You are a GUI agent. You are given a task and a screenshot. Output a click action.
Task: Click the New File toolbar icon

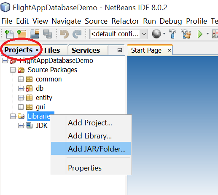9,34
